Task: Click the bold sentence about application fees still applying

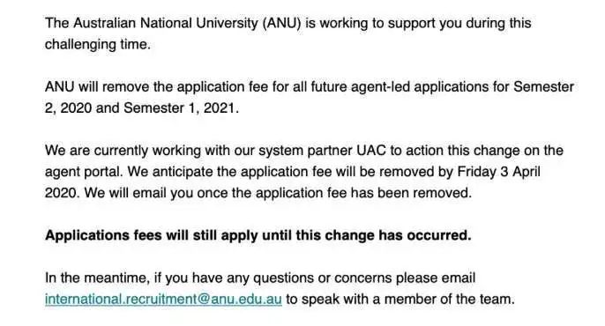Action: [258, 235]
